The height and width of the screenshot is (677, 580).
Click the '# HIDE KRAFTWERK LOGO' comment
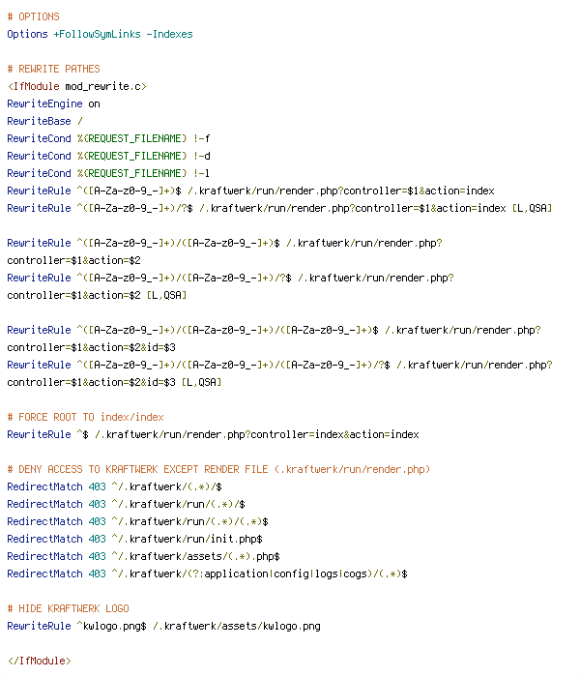pos(69,608)
